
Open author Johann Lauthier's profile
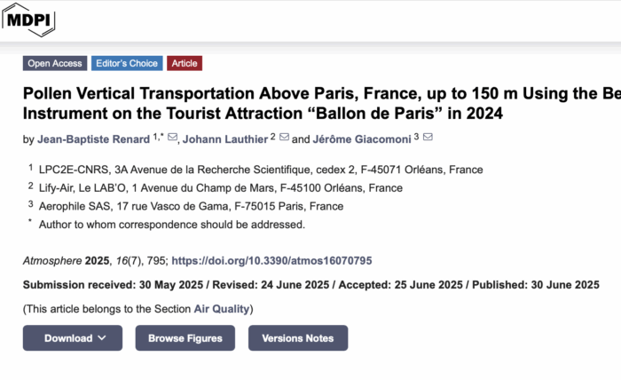tap(225, 139)
